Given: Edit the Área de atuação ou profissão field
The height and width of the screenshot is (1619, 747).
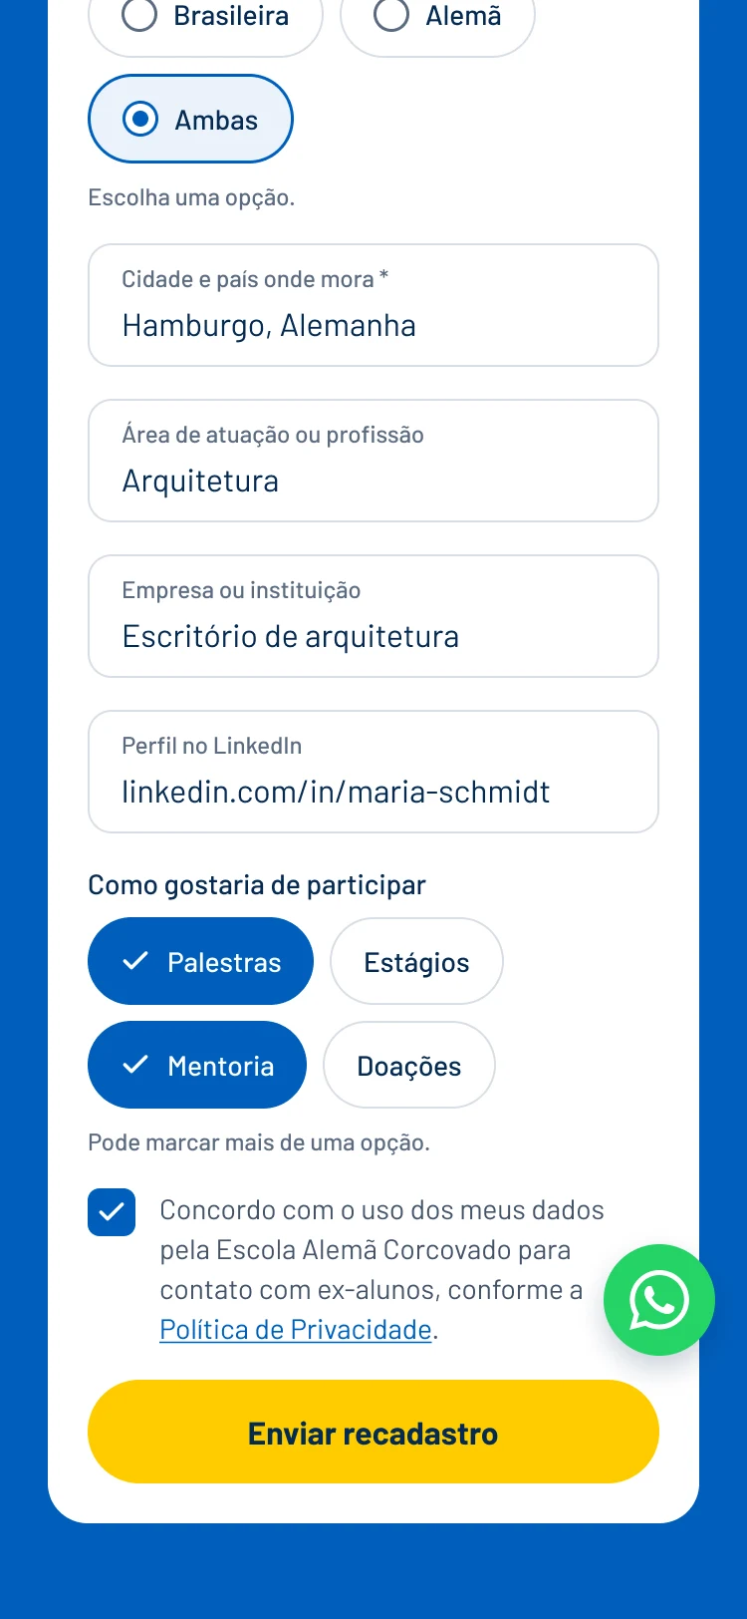Looking at the screenshot, I should click(x=373, y=461).
